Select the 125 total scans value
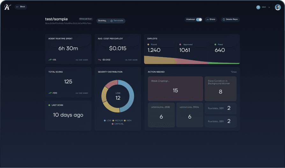The height and width of the screenshot is (168, 285). pos(68,82)
